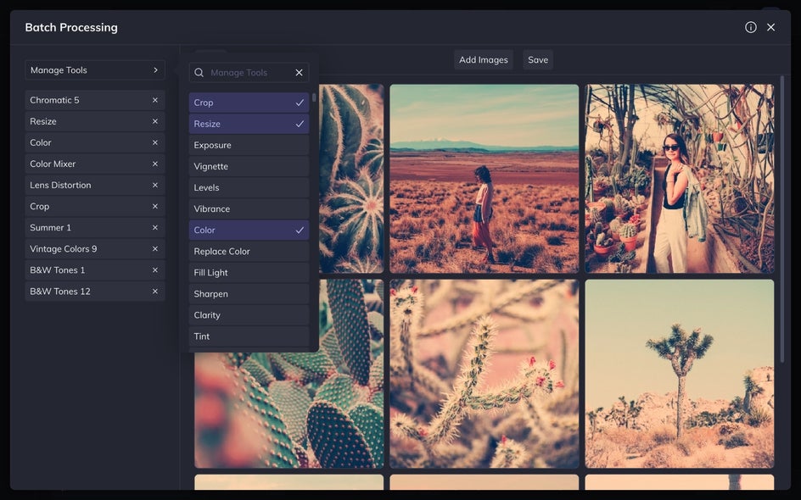Click the search magnifier in Manage Tools popup
This screenshot has height=500, width=801.
(199, 72)
